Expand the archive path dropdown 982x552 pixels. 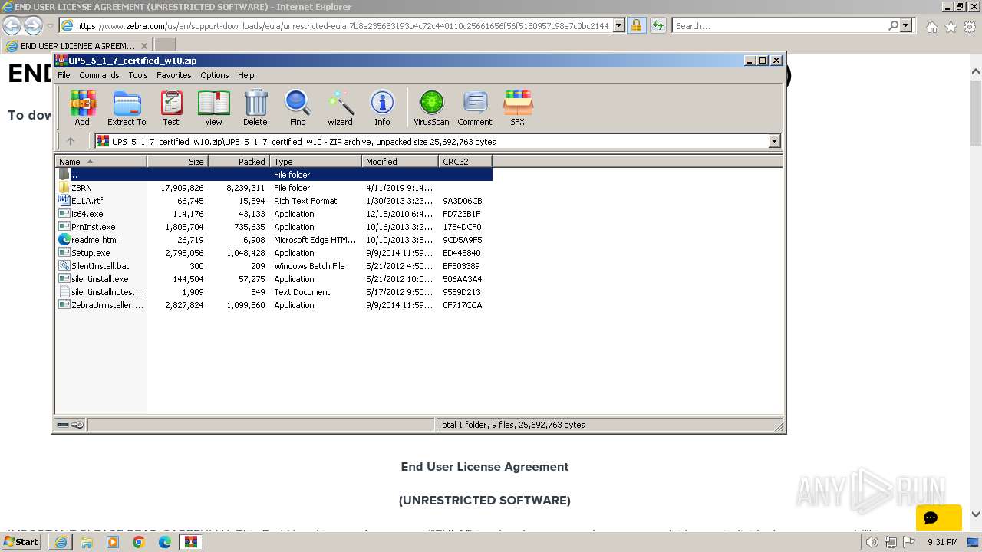click(x=774, y=141)
